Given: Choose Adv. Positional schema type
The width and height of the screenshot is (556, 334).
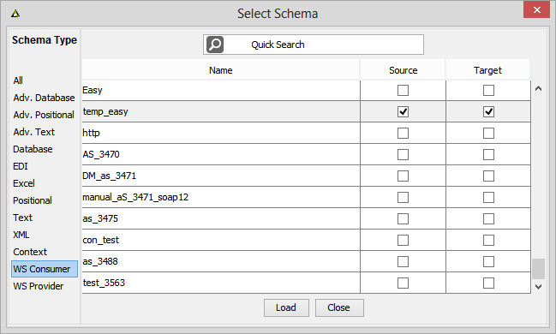Looking at the screenshot, I should point(44,115).
